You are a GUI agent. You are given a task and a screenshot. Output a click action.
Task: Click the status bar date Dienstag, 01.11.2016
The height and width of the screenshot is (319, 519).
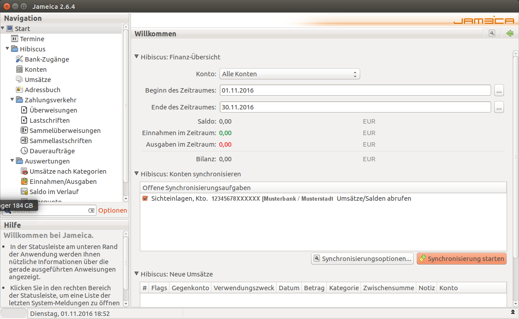click(70, 314)
